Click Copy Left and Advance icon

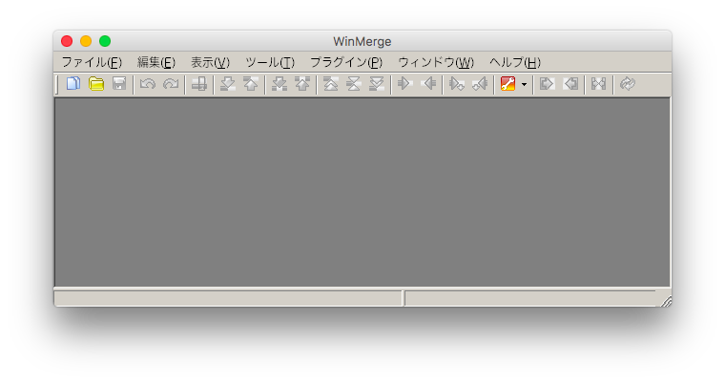(x=480, y=84)
